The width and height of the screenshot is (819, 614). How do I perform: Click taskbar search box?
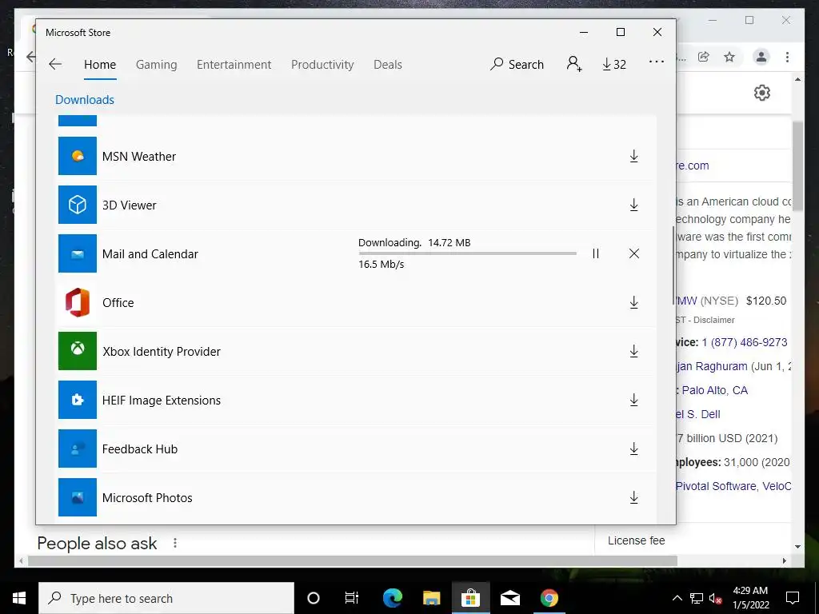click(166, 598)
